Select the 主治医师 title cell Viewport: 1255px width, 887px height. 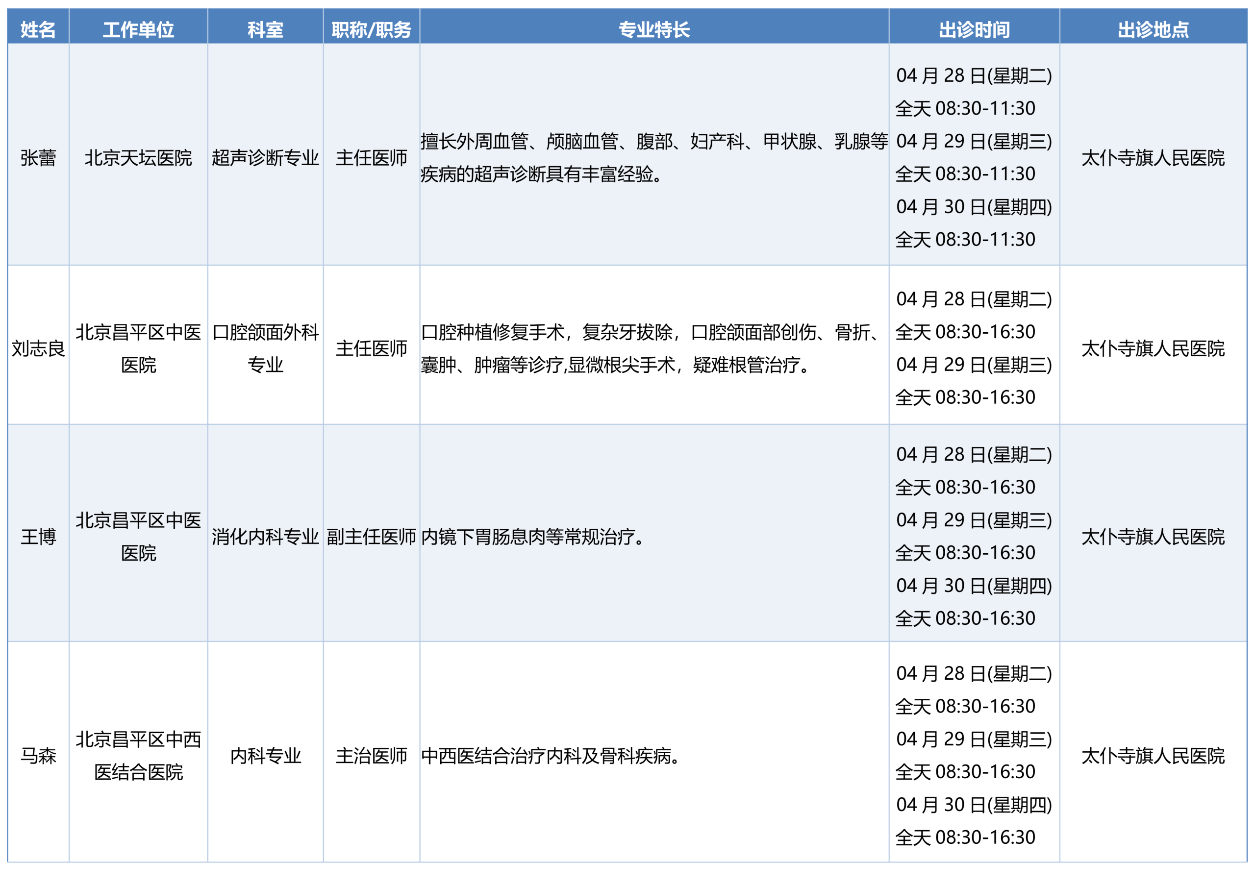pos(371,756)
